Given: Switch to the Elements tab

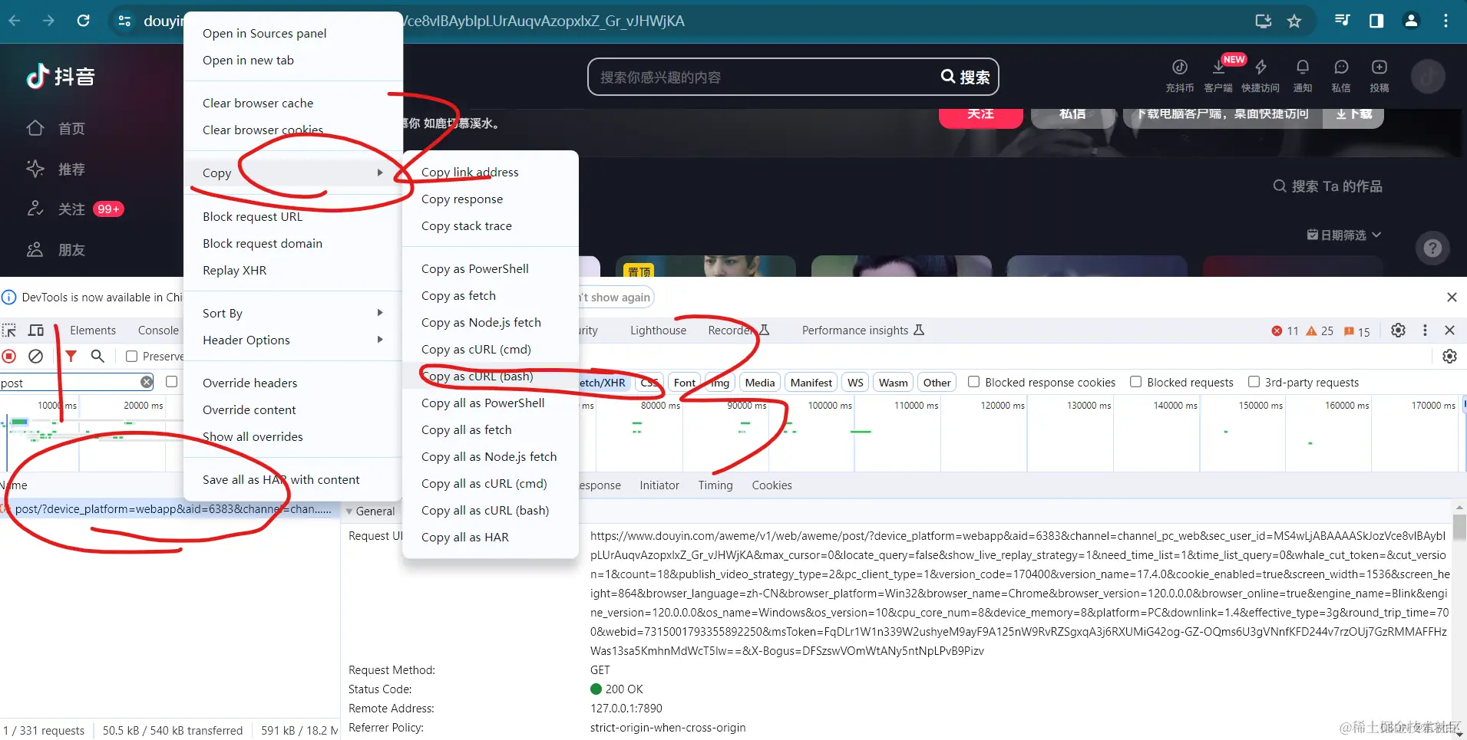Looking at the screenshot, I should point(93,330).
